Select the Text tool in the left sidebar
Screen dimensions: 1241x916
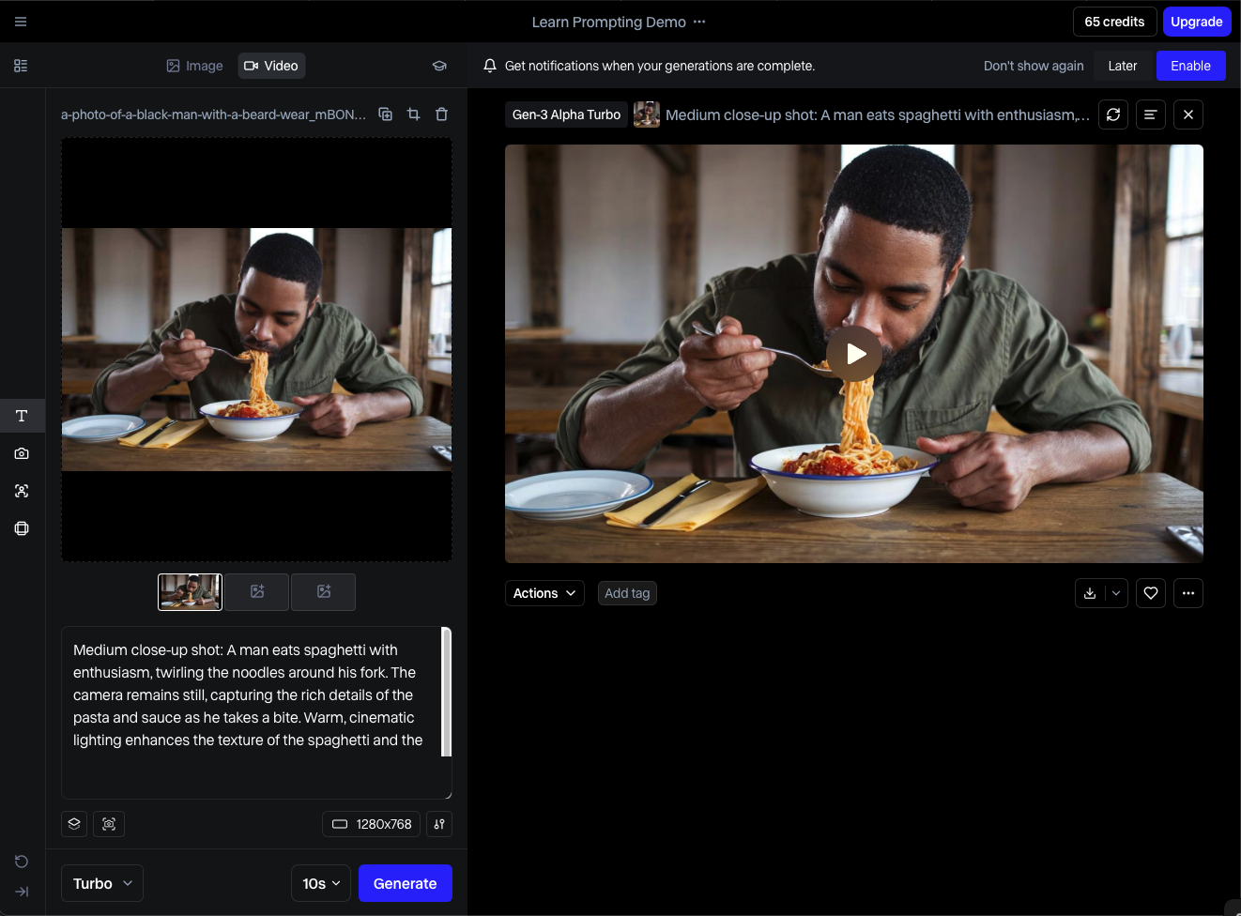(x=21, y=415)
